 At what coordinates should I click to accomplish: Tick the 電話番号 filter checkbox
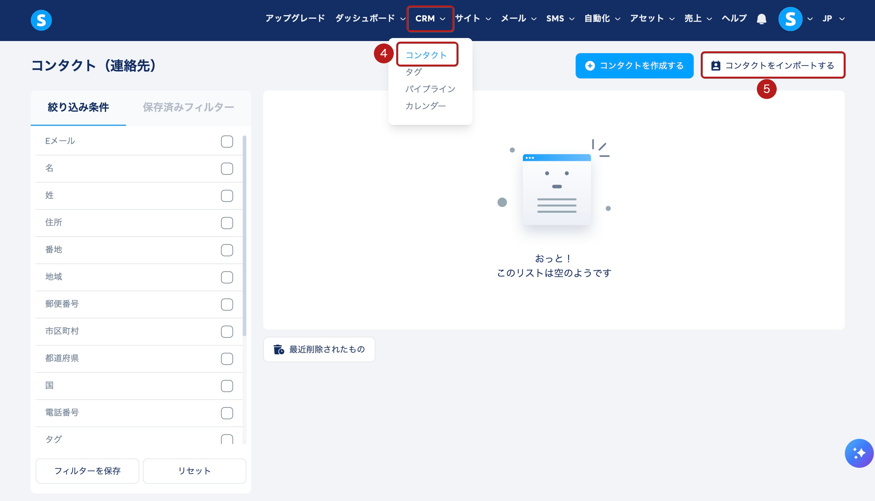(227, 413)
